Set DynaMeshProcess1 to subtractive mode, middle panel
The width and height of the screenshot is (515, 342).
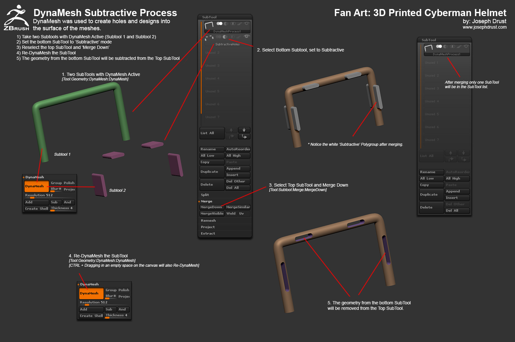(226, 23)
